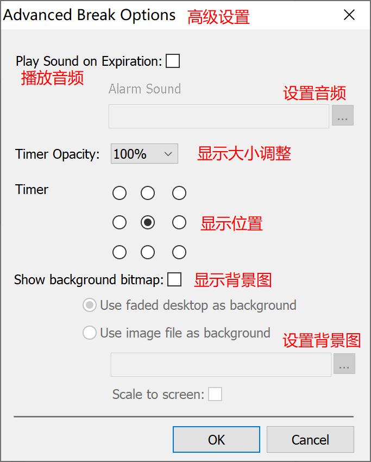This screenshot has width=371, height=462.
Task: Close the Advanced Break Options dialog
Action: pos(349,15)
